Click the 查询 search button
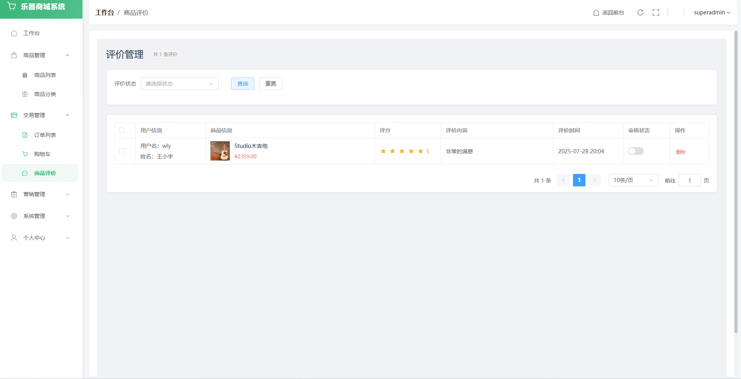Screen dimensions: 741x379 click(242, 84)
